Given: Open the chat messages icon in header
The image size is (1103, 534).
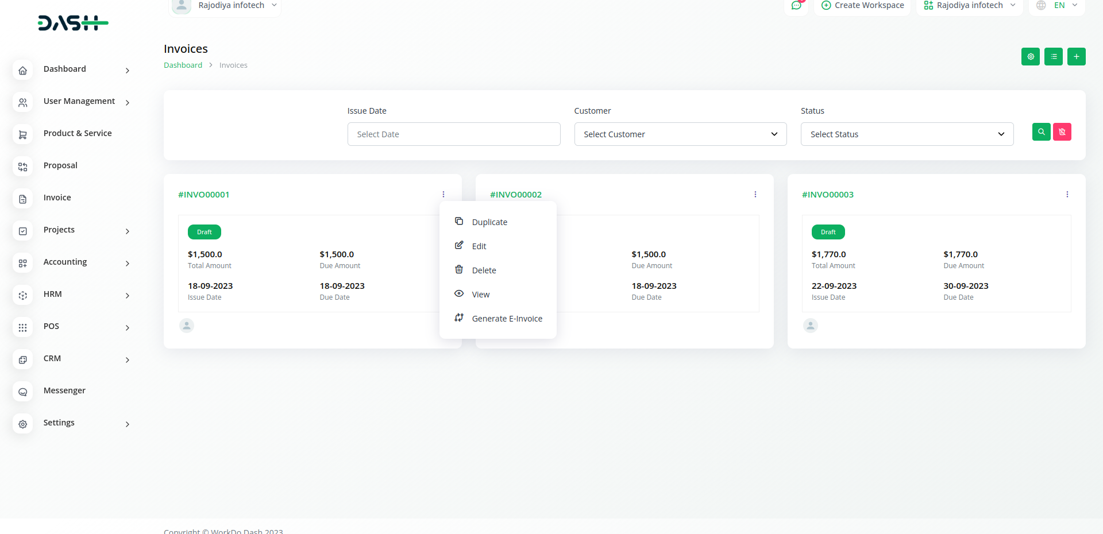Looking at the screenshot, I should click(x=796, y=6).
